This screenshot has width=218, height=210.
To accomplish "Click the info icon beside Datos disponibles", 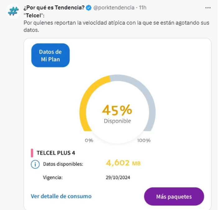I will click(x=35, y=164).
